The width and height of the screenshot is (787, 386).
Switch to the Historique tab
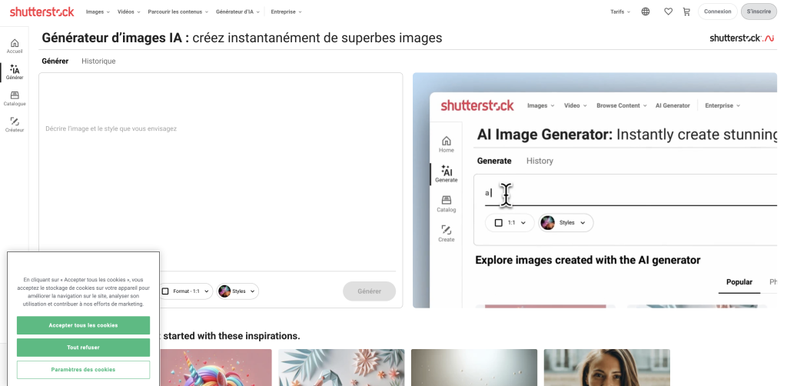click(x=98, y=62)
